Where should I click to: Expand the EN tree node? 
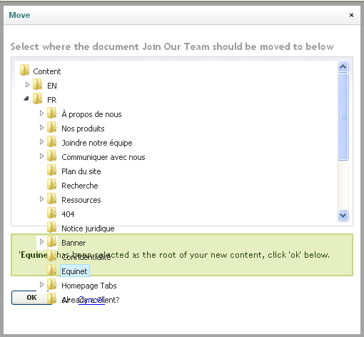(x=27, y=85)
